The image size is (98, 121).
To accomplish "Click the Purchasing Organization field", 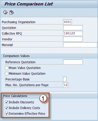I will tap(68, 22).
